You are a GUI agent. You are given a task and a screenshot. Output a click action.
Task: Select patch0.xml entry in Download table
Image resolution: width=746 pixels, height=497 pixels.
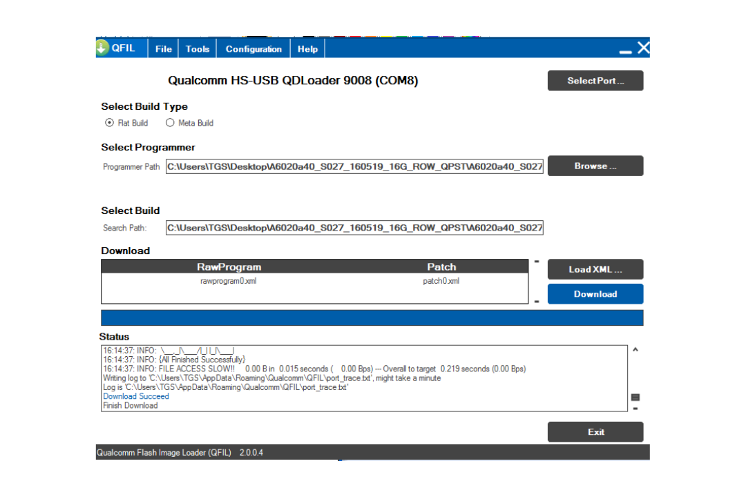point(441,281)
